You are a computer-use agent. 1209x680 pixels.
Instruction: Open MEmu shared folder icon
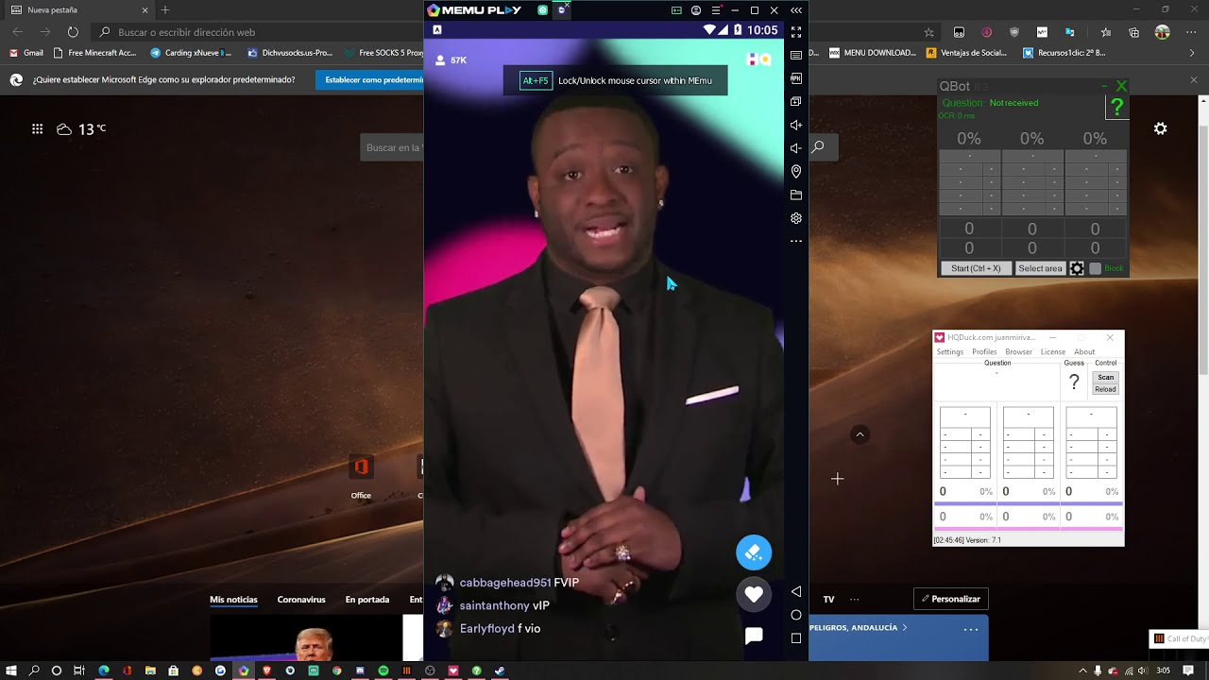tap(796, 195)
